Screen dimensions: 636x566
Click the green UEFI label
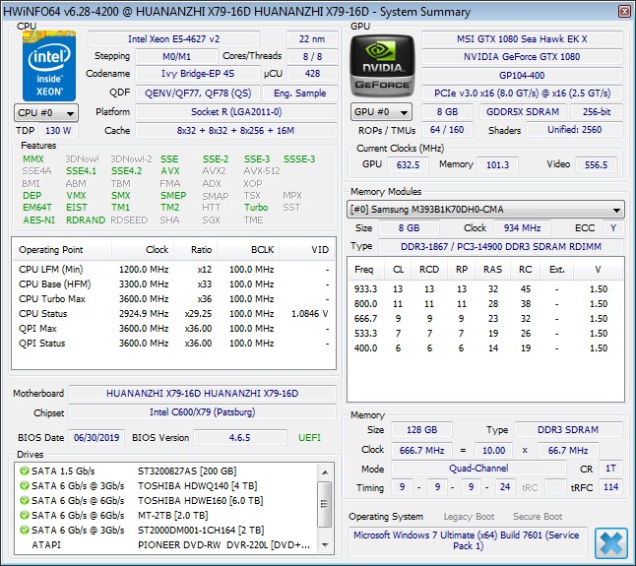tap(309, 437)
